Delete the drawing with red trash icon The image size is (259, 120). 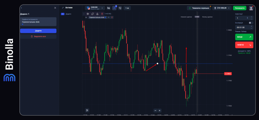[102, 14]
